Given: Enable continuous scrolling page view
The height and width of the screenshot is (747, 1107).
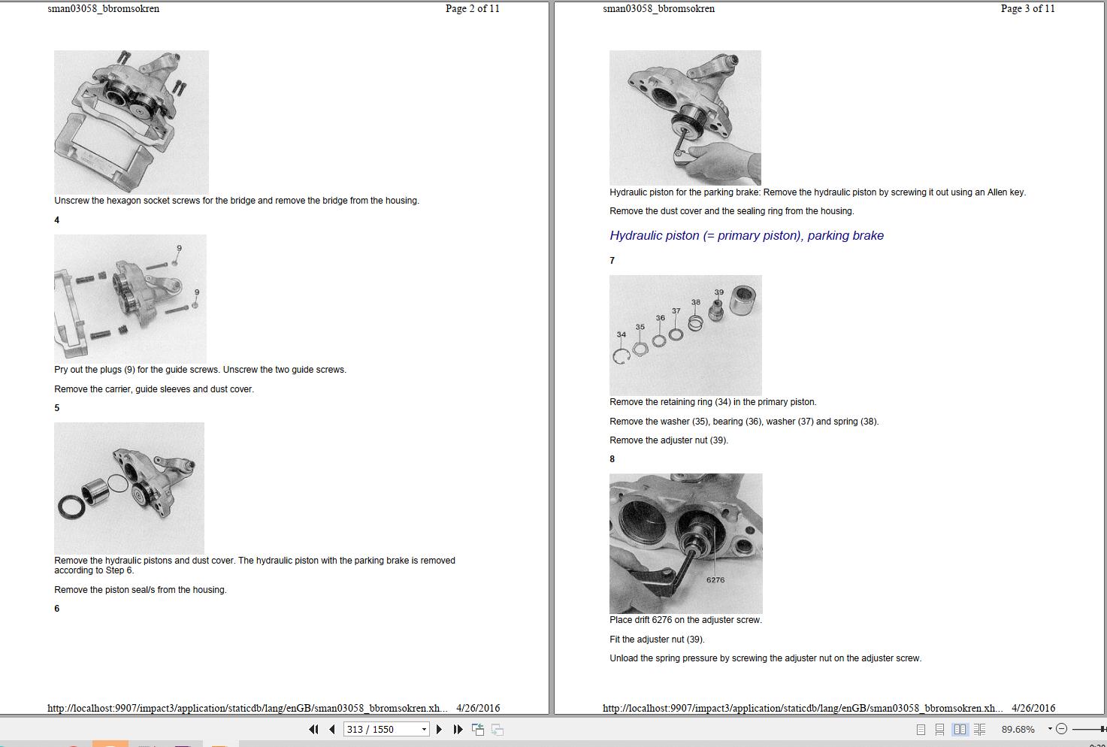Looking at the screenshot, I should coord(939,729).
